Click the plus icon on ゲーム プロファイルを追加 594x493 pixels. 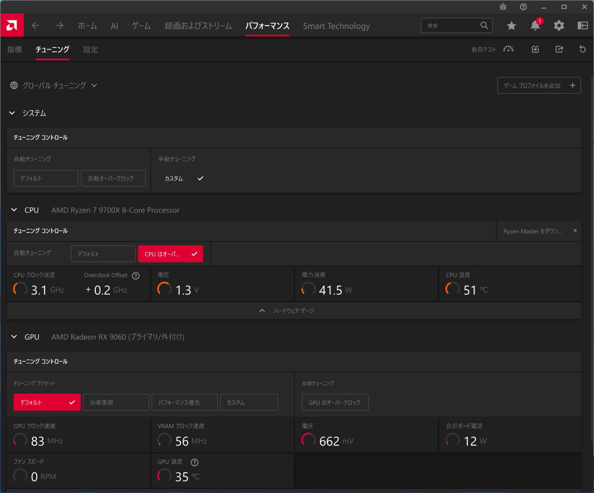[572, 86]
